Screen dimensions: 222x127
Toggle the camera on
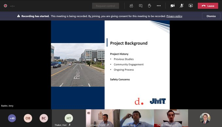172,6
